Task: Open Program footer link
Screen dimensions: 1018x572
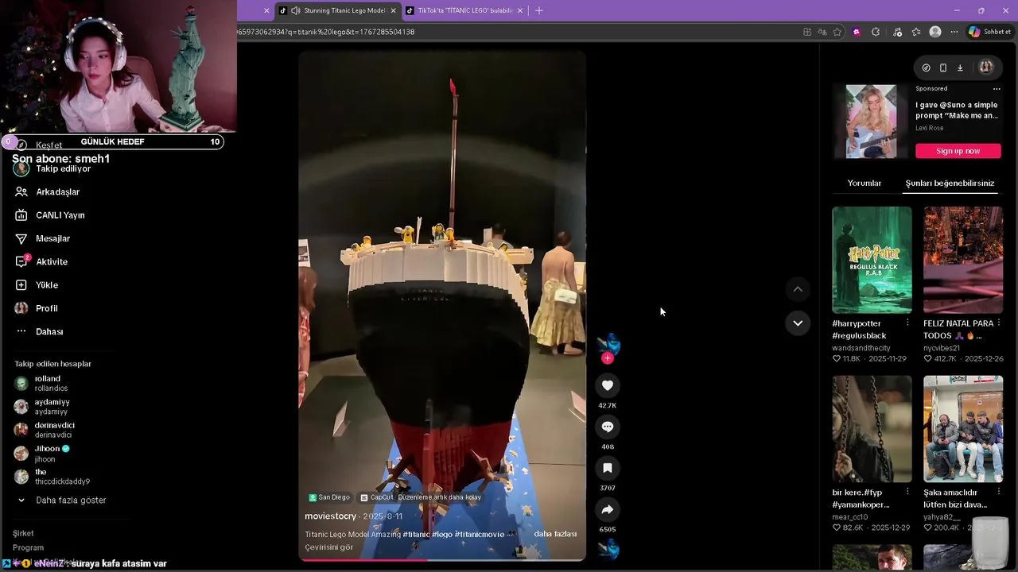Action: pos(28,547)
